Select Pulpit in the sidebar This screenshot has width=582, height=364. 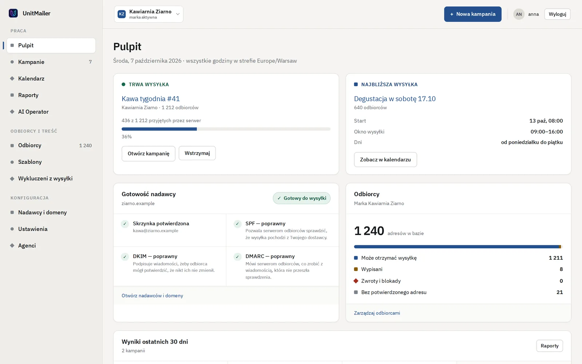51,45
